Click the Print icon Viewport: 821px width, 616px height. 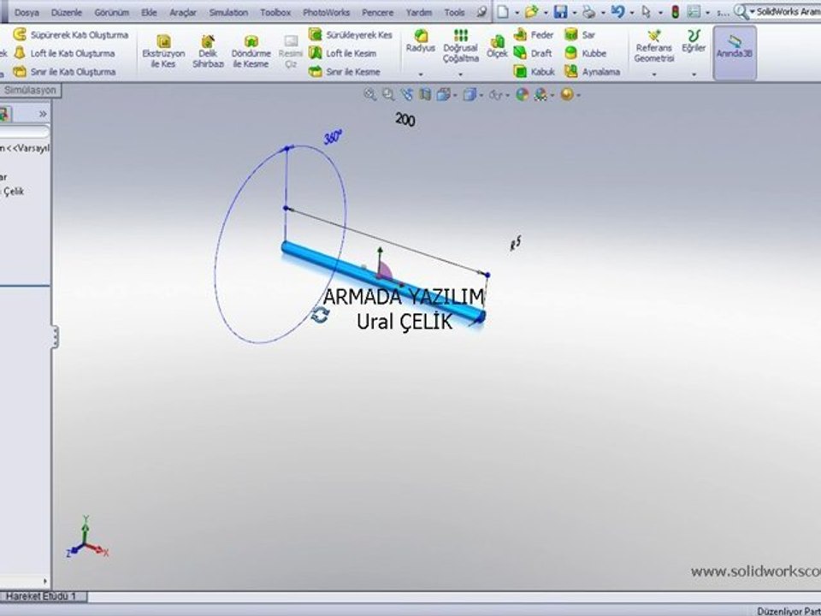[589, 11]
